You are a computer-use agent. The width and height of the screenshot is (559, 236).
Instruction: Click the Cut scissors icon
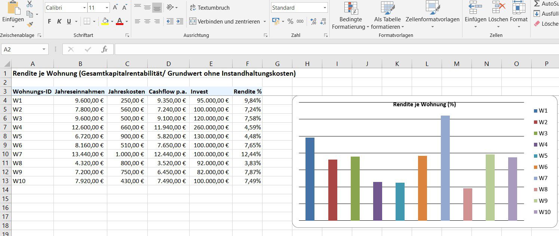(30, 4)
